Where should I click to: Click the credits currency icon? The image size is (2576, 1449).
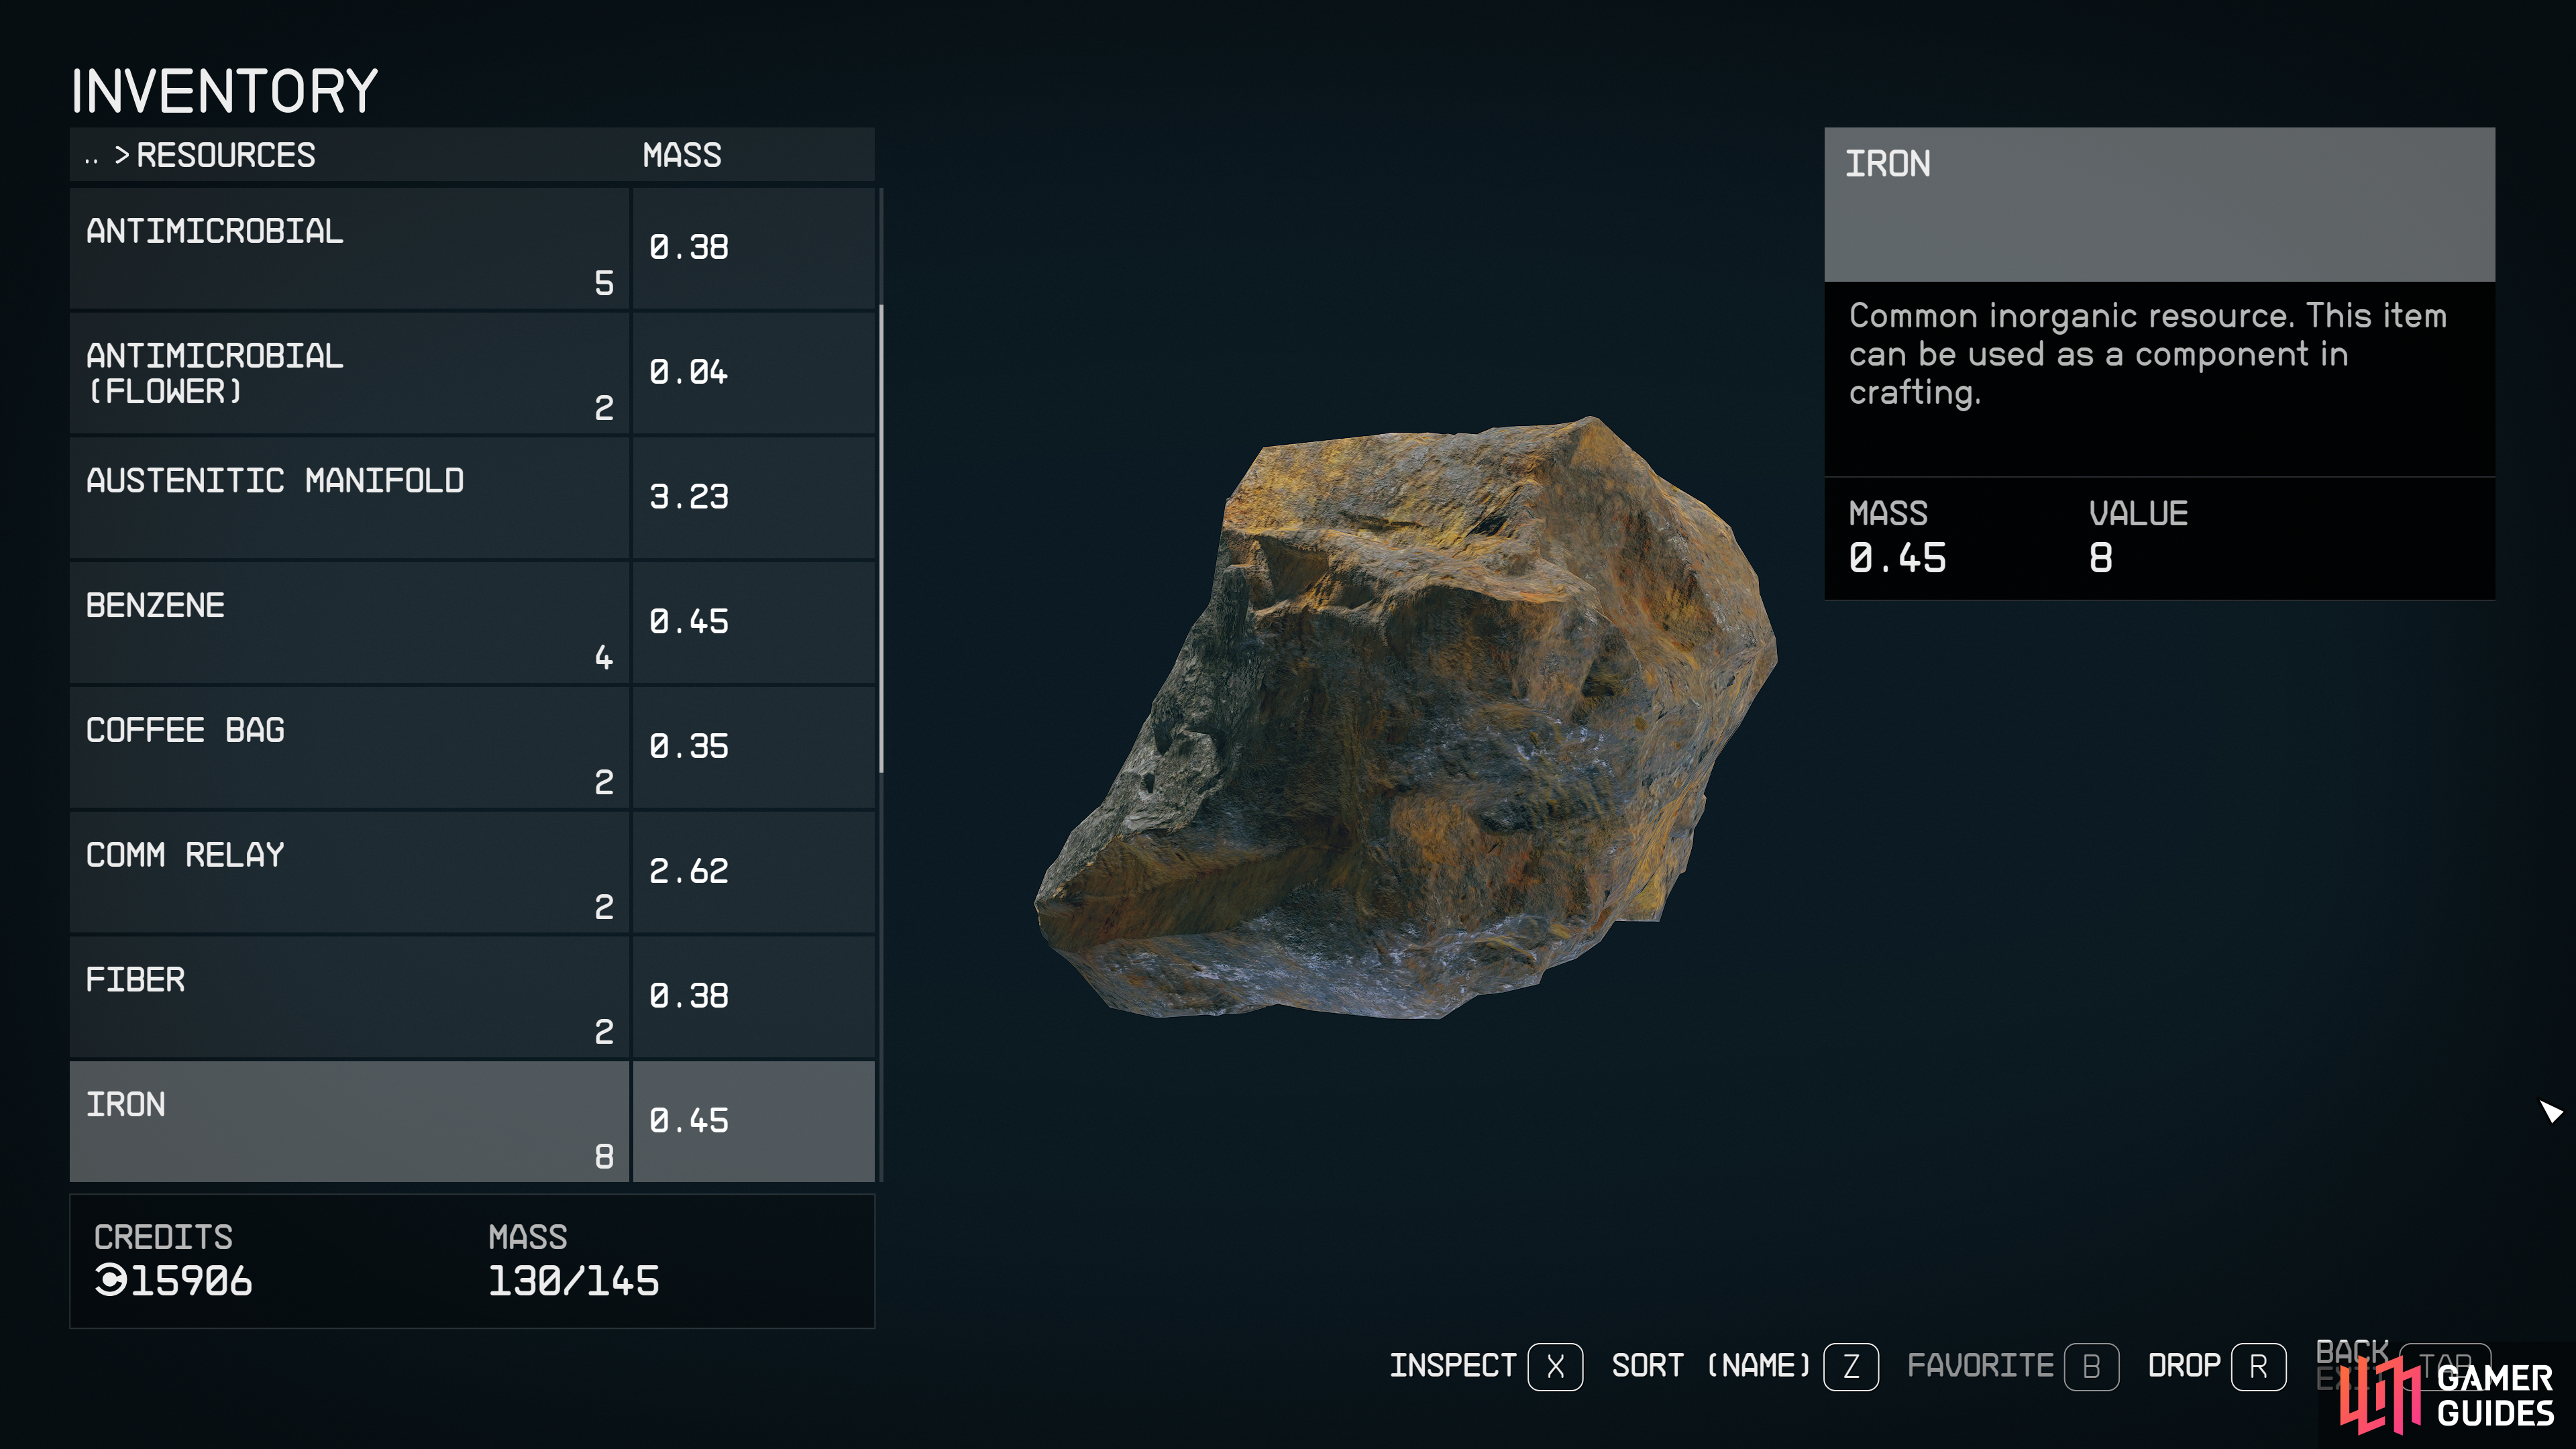tap(111, 1280)
